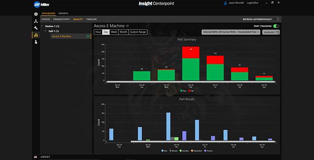
Task: Open the settings gear in sidebar
Action: pos(36,14)
